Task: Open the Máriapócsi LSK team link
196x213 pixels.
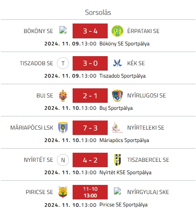Action: coord(32,128)
